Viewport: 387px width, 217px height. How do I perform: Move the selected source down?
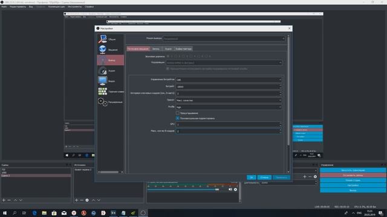[x=99, y=200]
